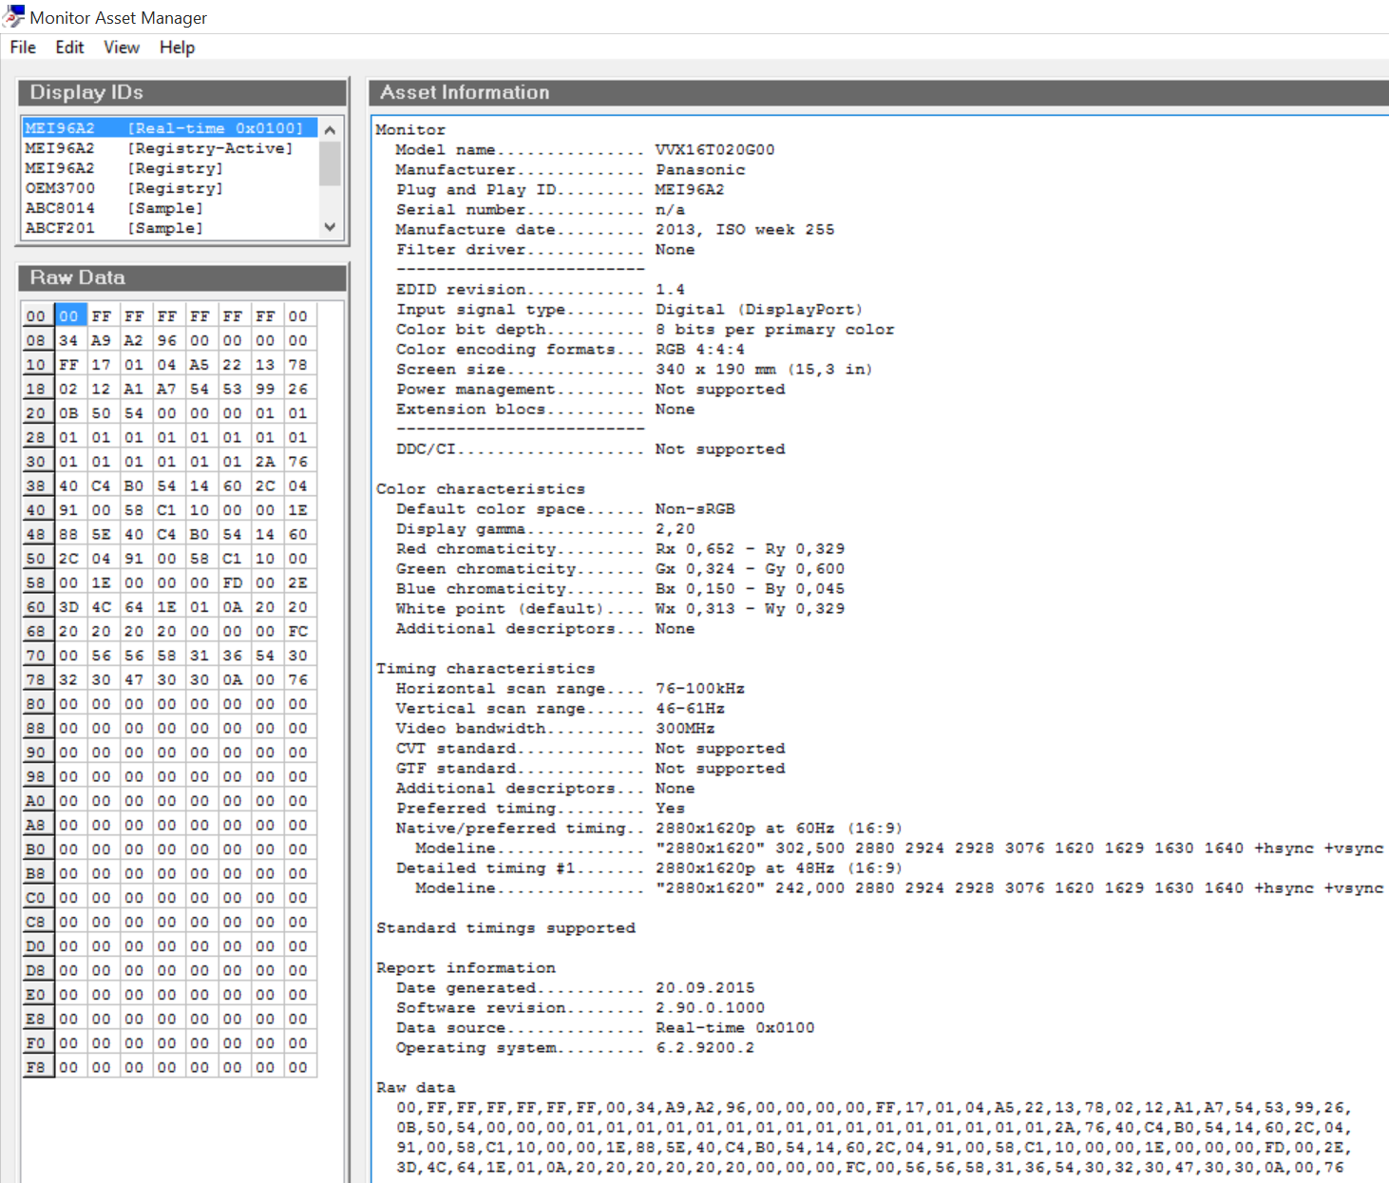The height and width of the screenshot is (1183, 1389).
Task: Click the Display IDs list scroll-down arrow
Action: [330, 227]
